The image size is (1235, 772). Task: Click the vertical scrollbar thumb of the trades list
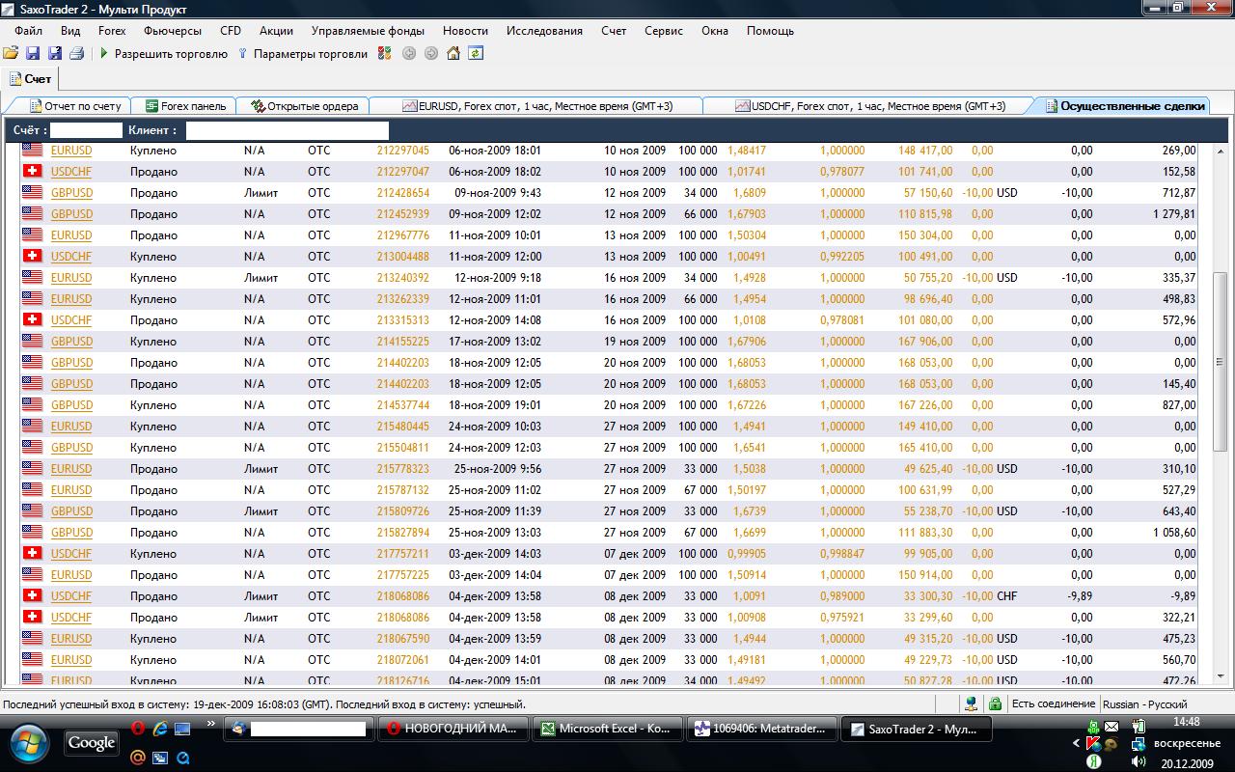click(1219, 362)
